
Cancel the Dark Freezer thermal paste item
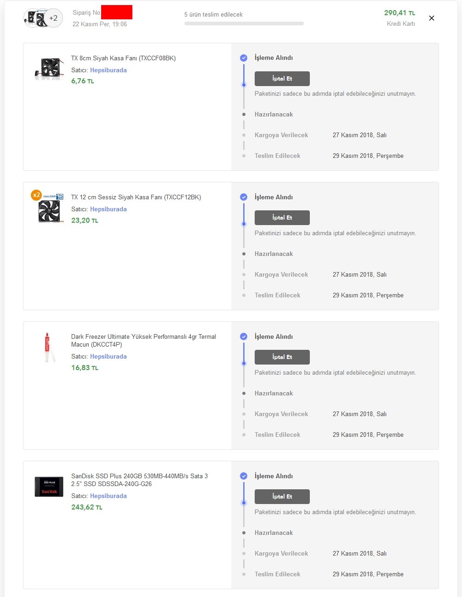(x=282, y=357)
